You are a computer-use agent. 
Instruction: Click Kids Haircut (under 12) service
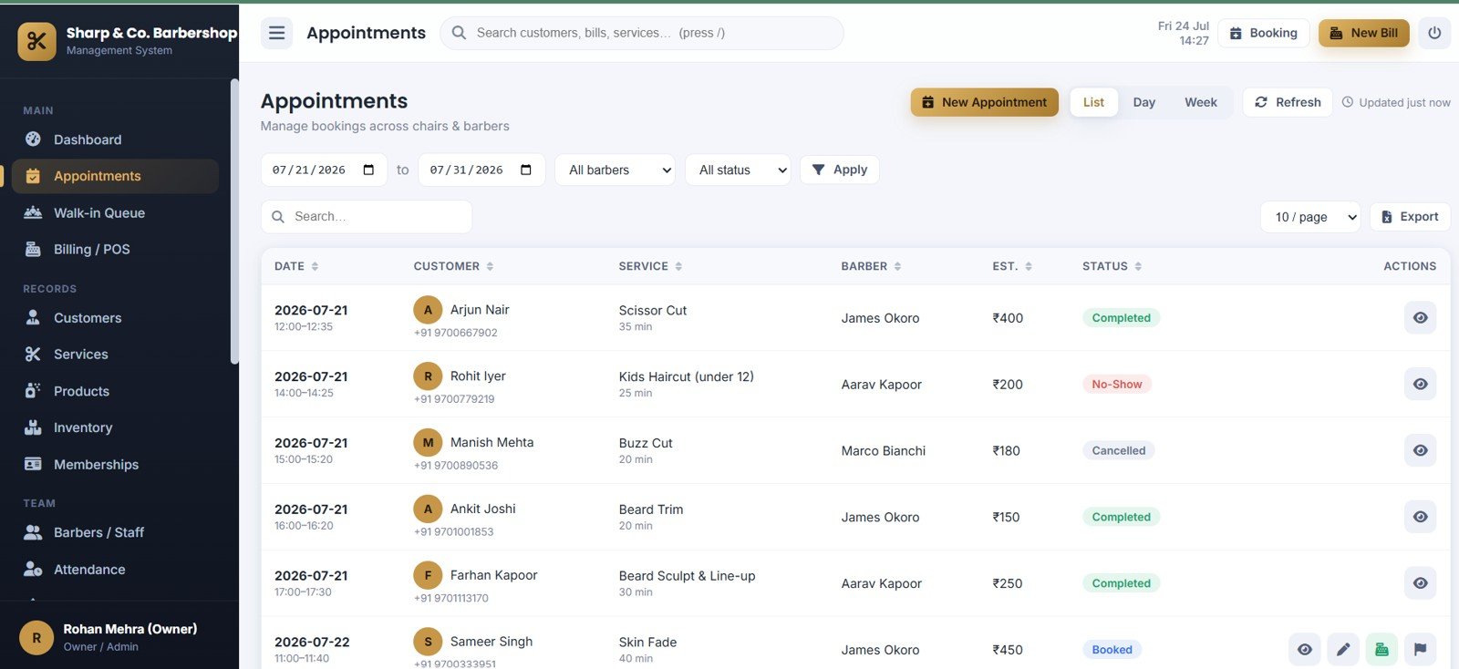tap(687, 376)
